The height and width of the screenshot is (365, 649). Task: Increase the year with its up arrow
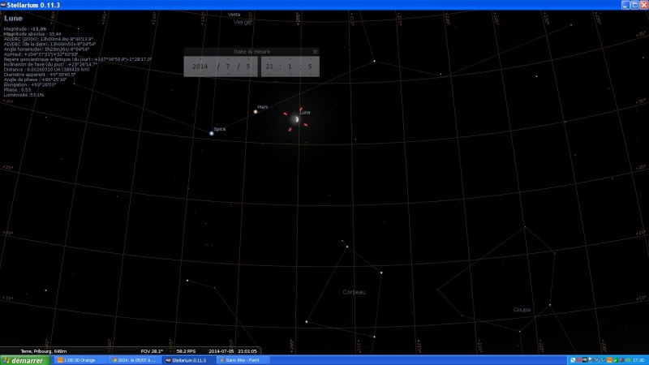tap(200, 59)
